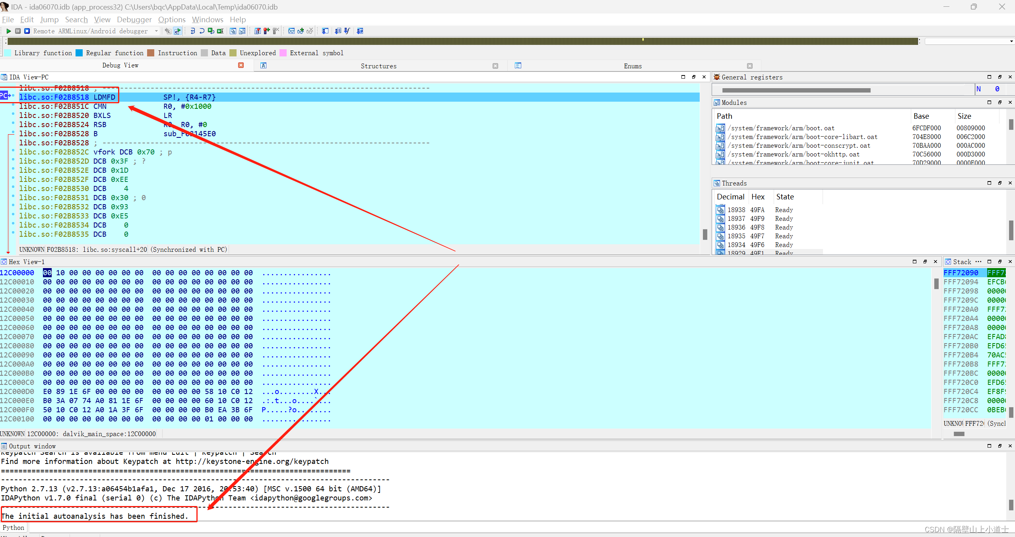
Task: Click the tracing toolbar icon
Action: point(338,31)
